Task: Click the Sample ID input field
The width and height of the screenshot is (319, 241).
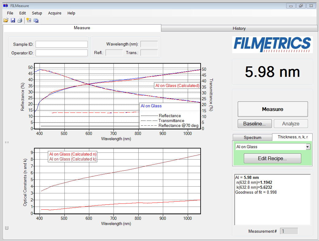Action: click(x=62, y=44)
